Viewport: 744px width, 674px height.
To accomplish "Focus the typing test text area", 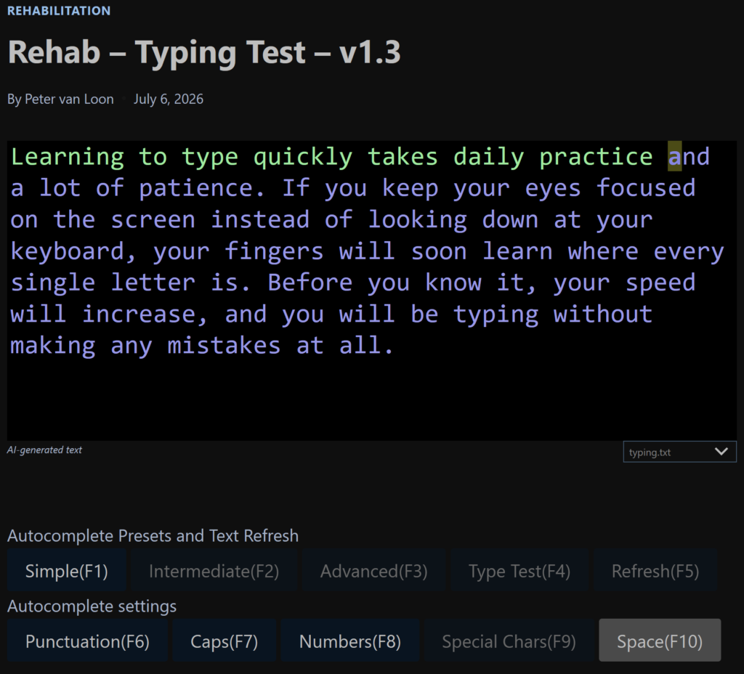I will point(371,291).
